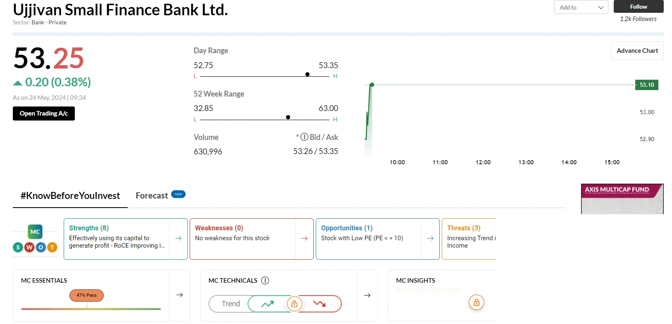
Task: Click the MC Technicals info icon
Action: (x=265, y=281)
